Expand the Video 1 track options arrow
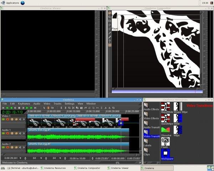Image resolution: width=214 pixels, height=171 pixels. pos(24,120)
